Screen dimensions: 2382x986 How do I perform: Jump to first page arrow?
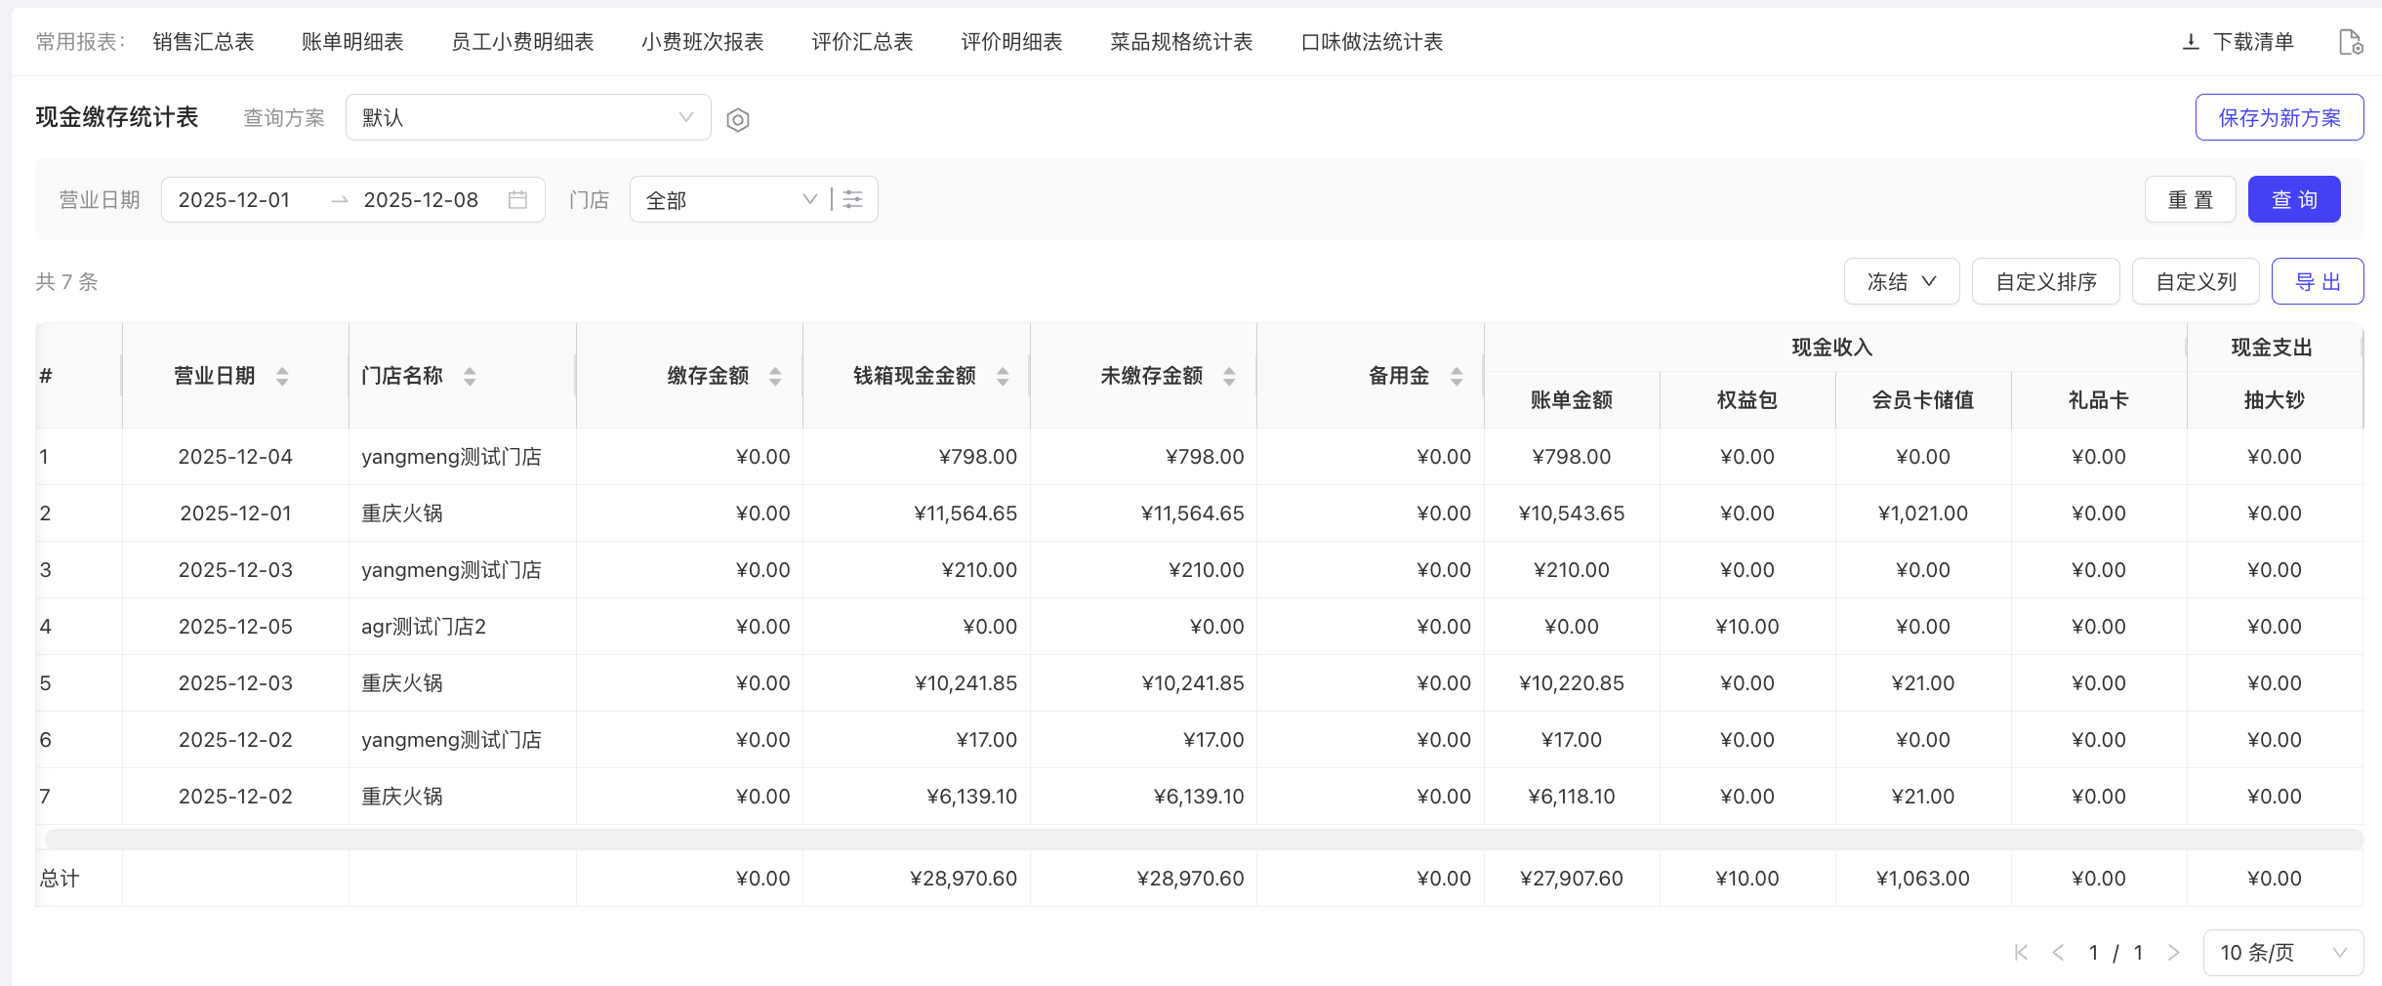coord(2021,953)
